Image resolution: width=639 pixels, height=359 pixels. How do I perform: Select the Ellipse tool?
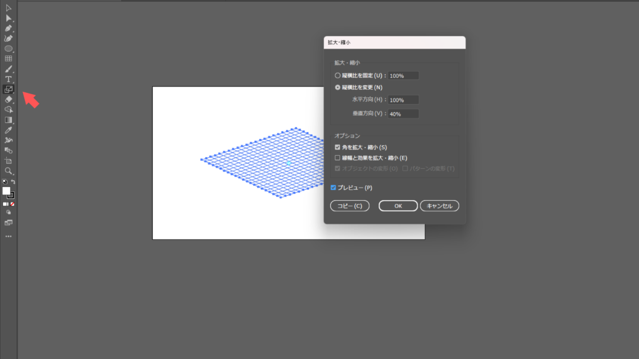pyautogui.click(x=9, y=49)
